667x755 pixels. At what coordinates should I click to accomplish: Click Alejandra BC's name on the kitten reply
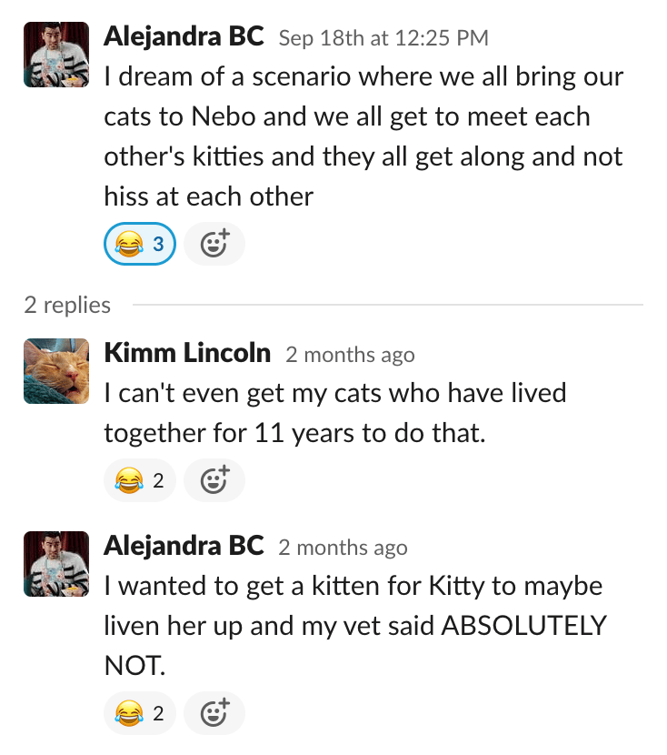click(184, 547)
